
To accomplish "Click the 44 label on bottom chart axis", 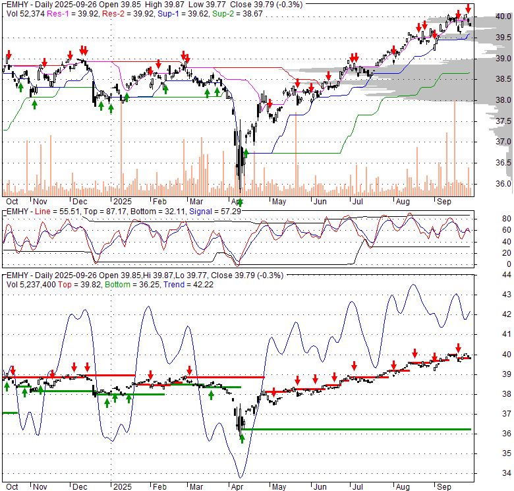I will [x=507, y=275].
